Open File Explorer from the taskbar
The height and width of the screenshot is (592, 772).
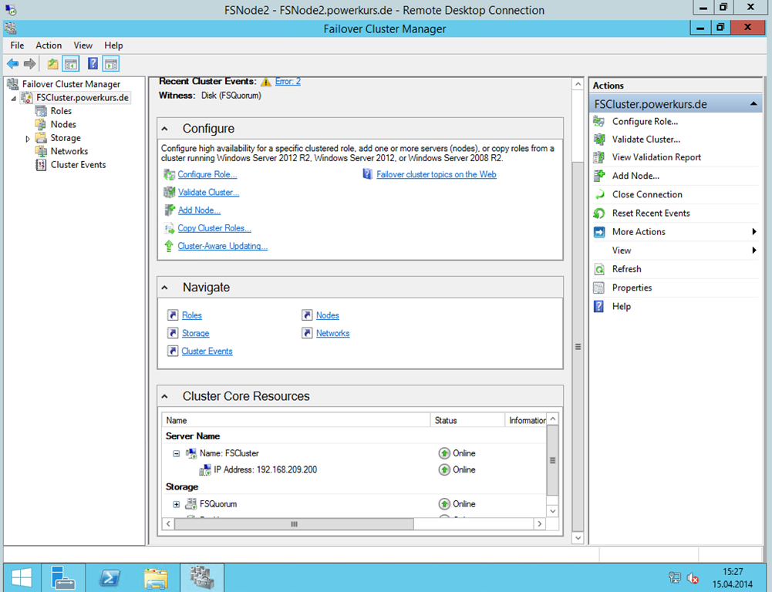pos(156,577)
